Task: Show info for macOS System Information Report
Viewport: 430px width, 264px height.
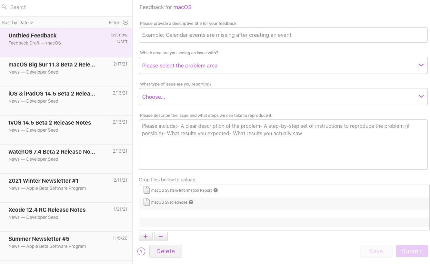Action: pyautogui.click(x=216, y=190)
